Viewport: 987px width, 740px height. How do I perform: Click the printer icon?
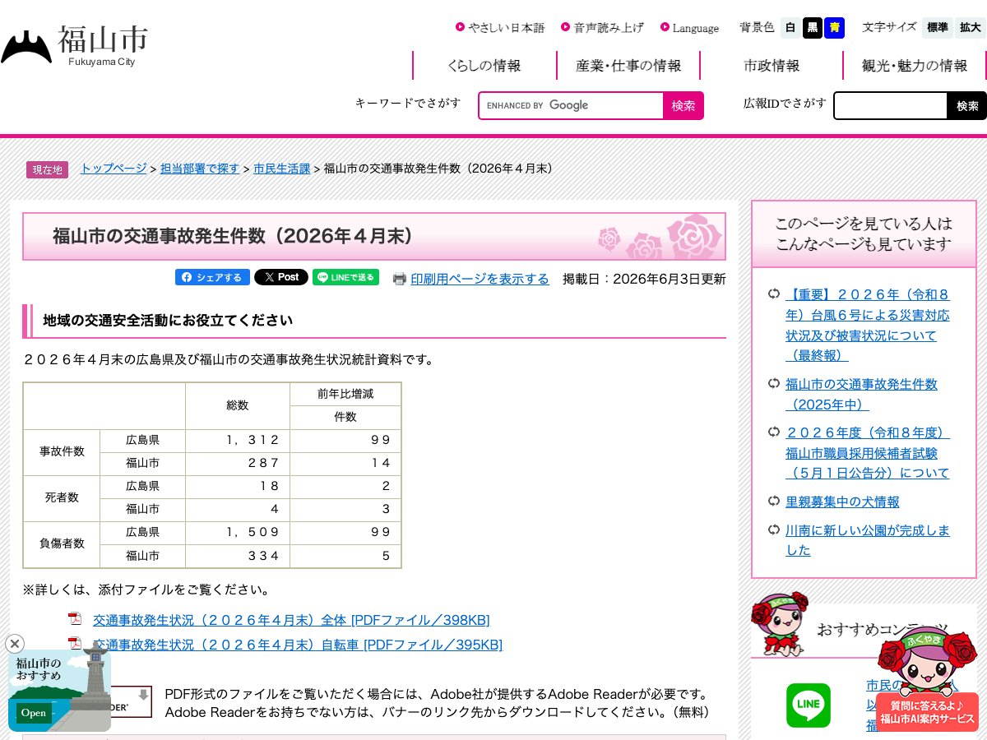point(400,279)
